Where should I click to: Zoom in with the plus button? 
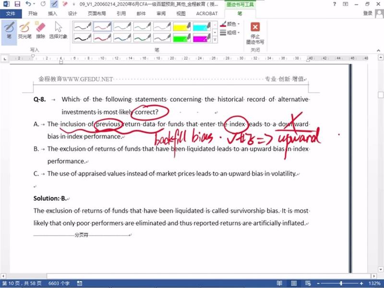pos(361,283)
